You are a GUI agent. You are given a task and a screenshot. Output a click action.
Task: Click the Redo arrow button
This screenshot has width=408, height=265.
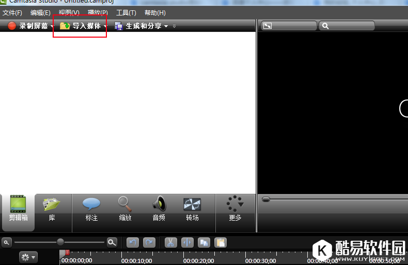point(149,242)
